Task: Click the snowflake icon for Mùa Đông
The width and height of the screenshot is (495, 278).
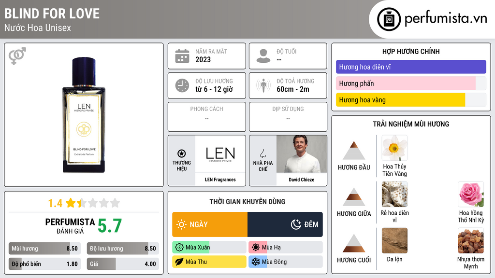Action: [x=256, y=262]
